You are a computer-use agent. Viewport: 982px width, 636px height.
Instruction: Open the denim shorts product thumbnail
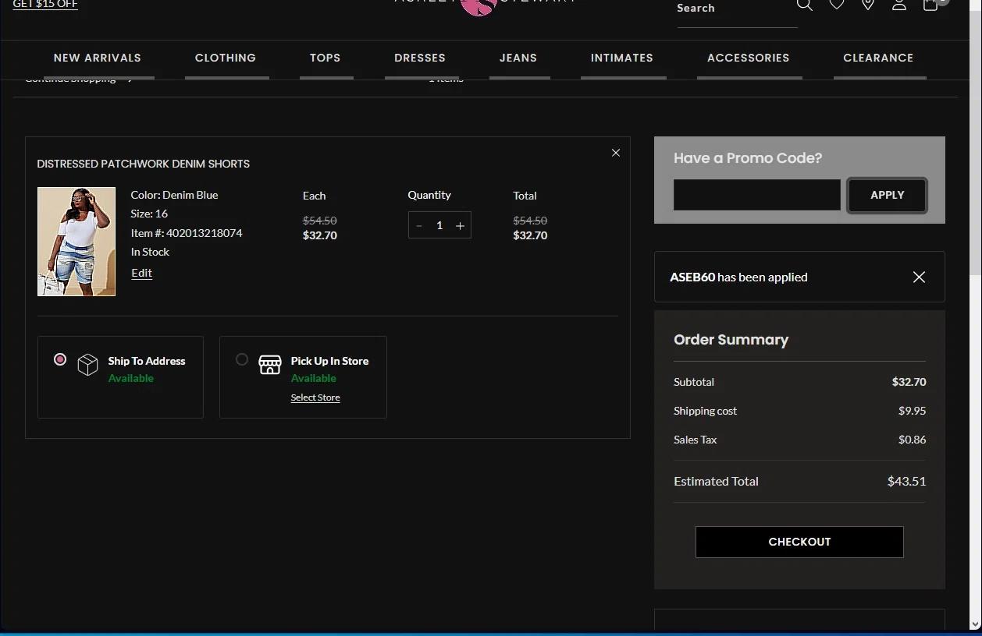76,242
